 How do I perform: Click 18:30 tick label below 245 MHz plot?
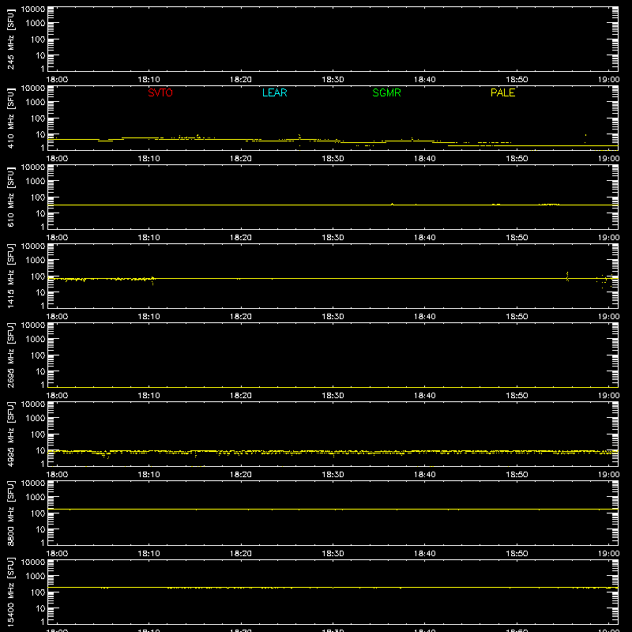pyautogui.click(x=333, y=80)
